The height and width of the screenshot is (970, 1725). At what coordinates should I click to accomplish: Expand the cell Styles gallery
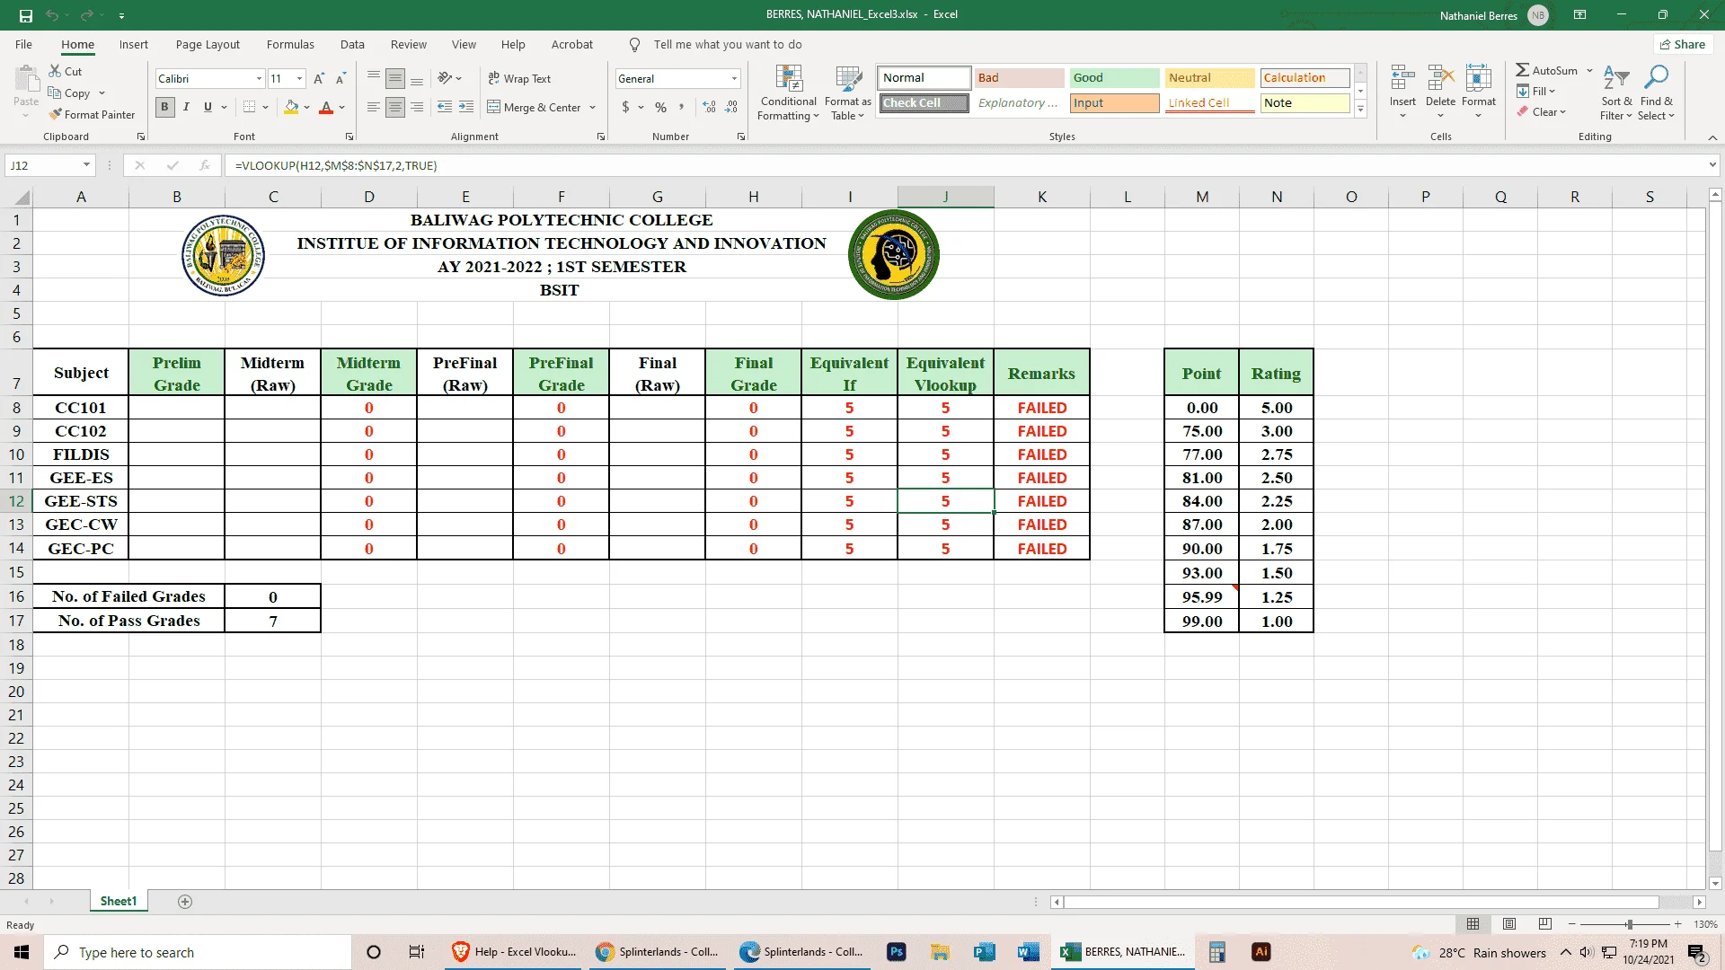click(x=1360, y=110)
